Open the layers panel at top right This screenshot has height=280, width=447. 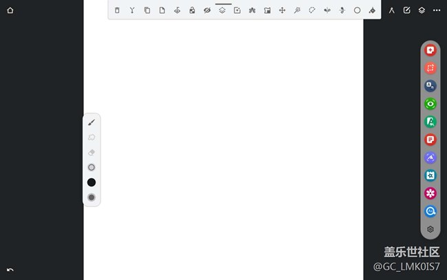click(x=422, y=10)
